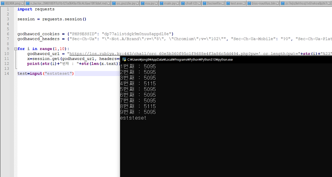Click the file icon on the test.exe tab

pyautogui.click(x=229, y=4)
